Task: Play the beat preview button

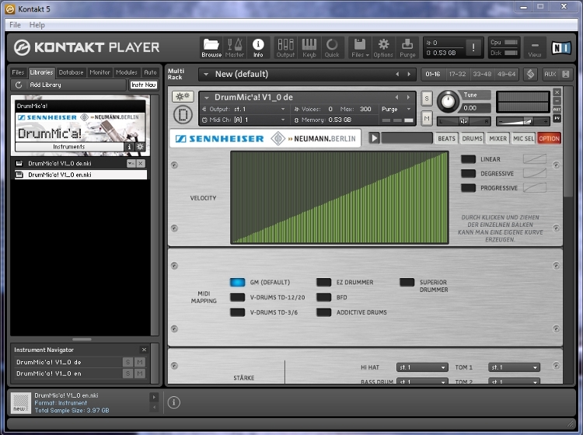Action: pos(374,138)
